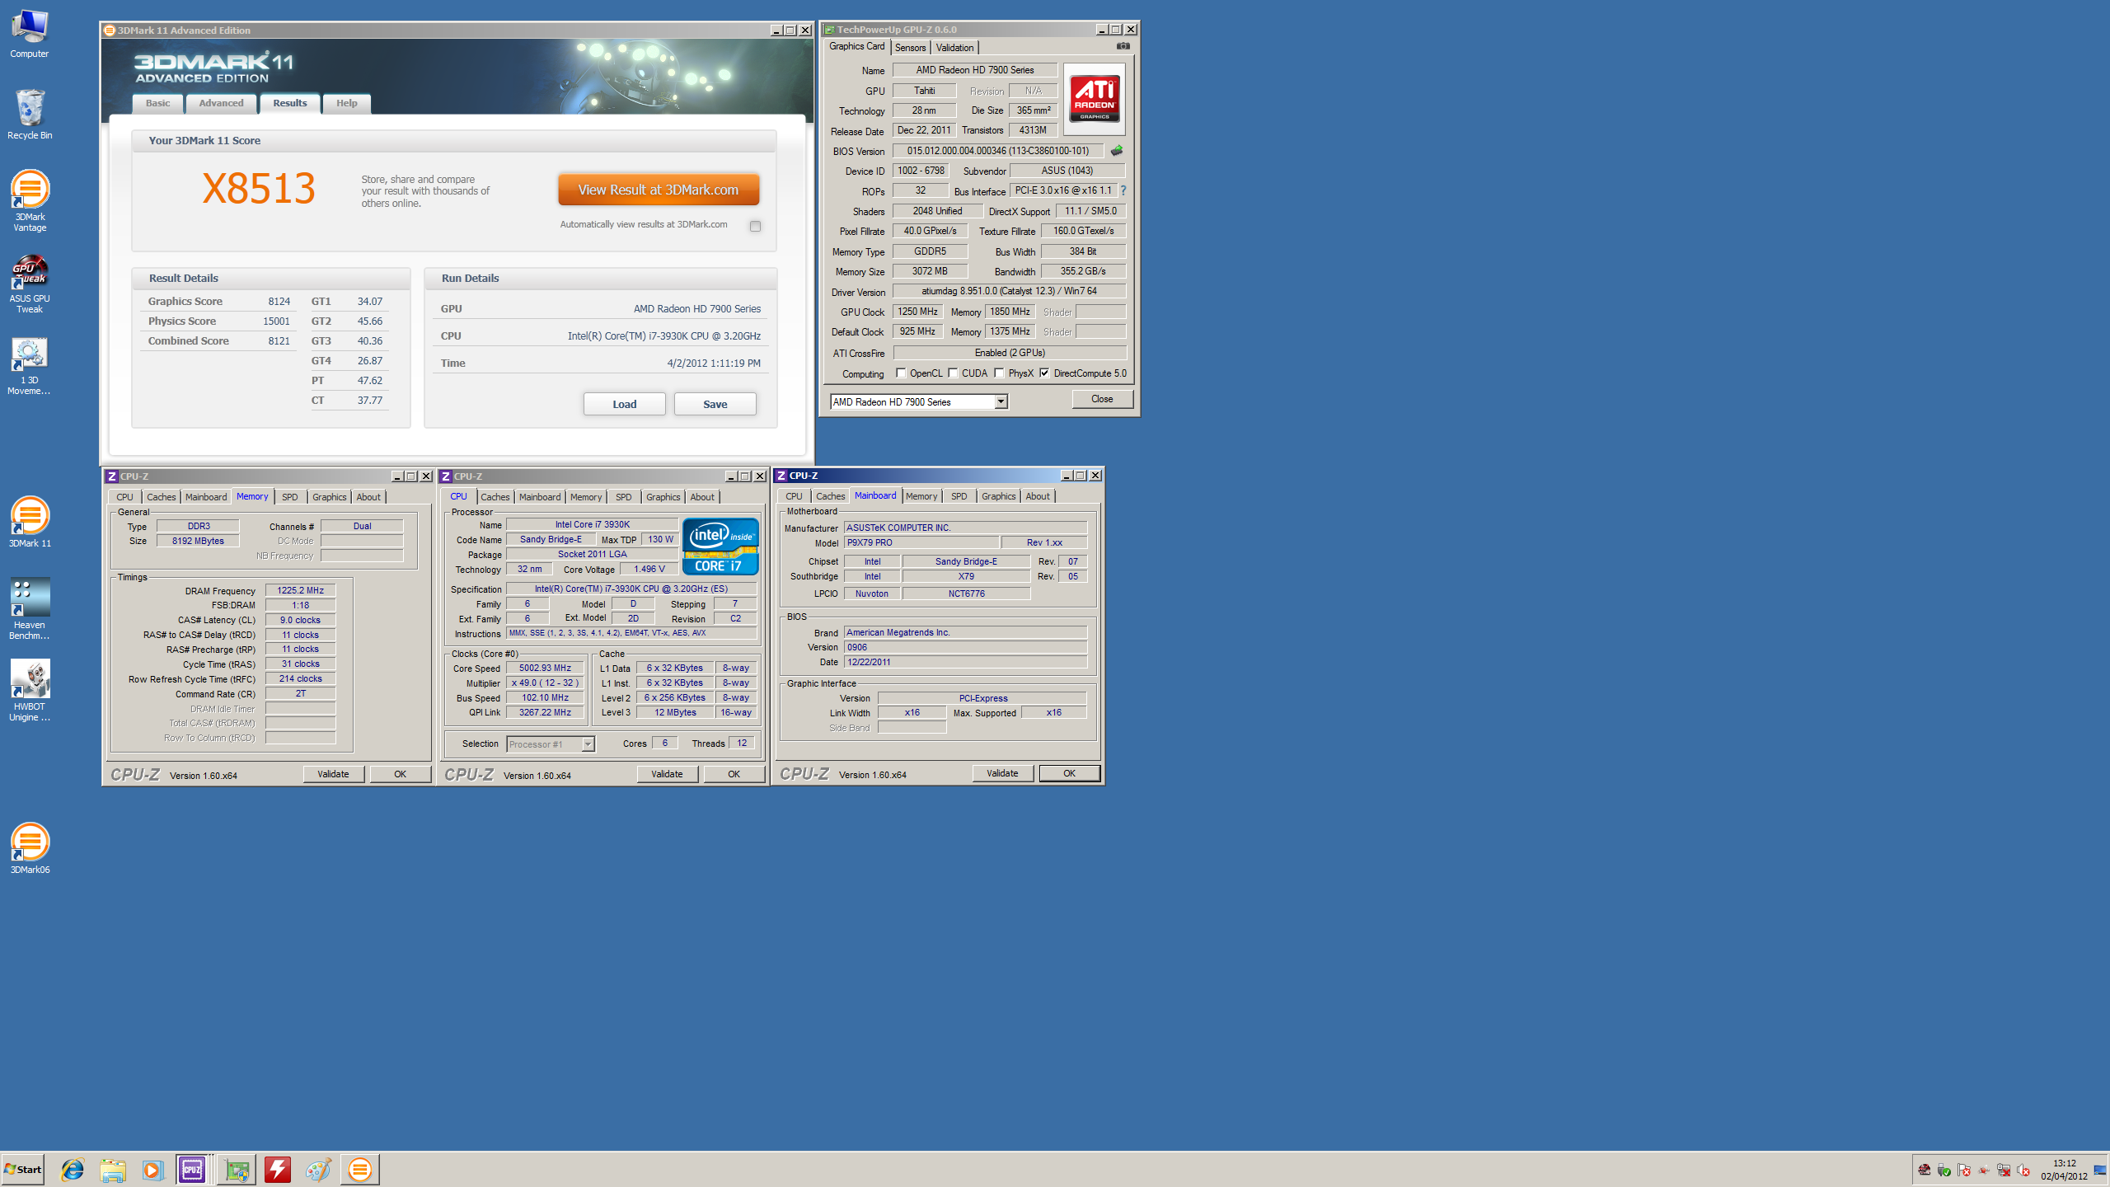This screenshot has width=2110, height=1187.
Task: Click the Close button in GPU-Z
Action: 1102,399
